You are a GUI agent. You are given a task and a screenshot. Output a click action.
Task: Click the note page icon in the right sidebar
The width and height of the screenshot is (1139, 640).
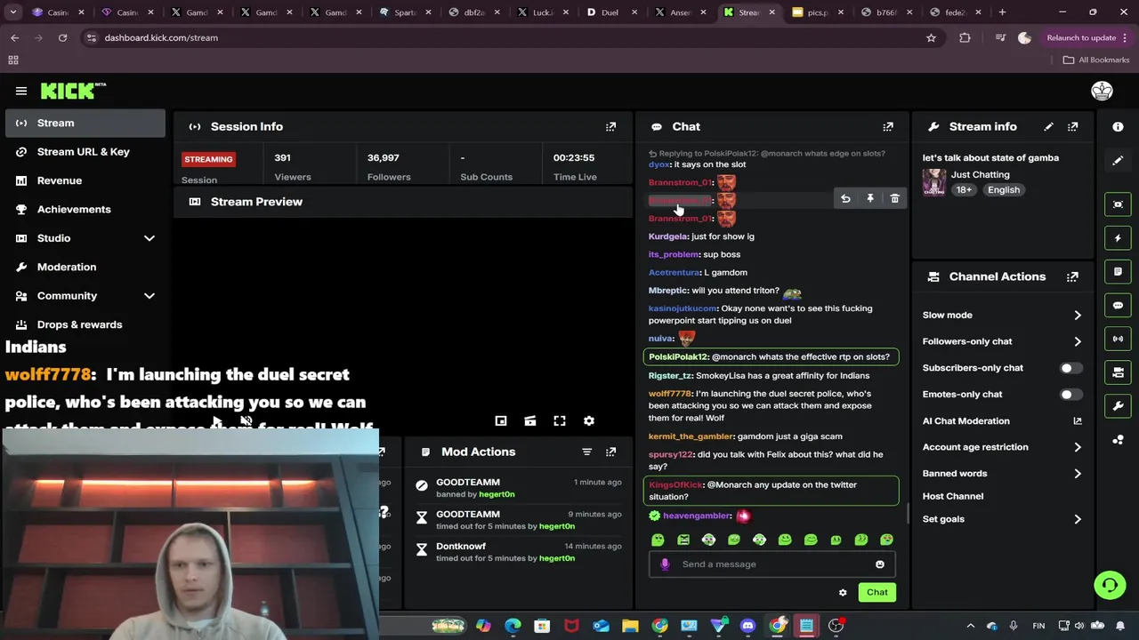click(x=1118, y=272)
